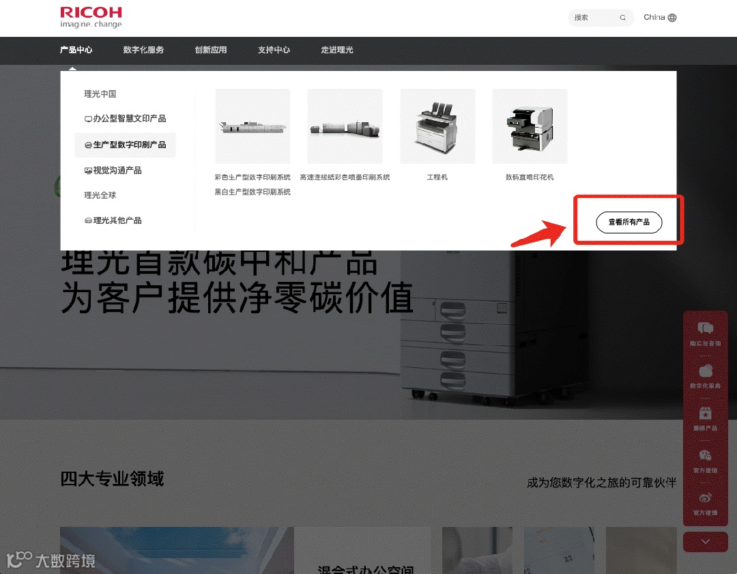
Task: Click the China region selector text
Action: tap(654, 17)
